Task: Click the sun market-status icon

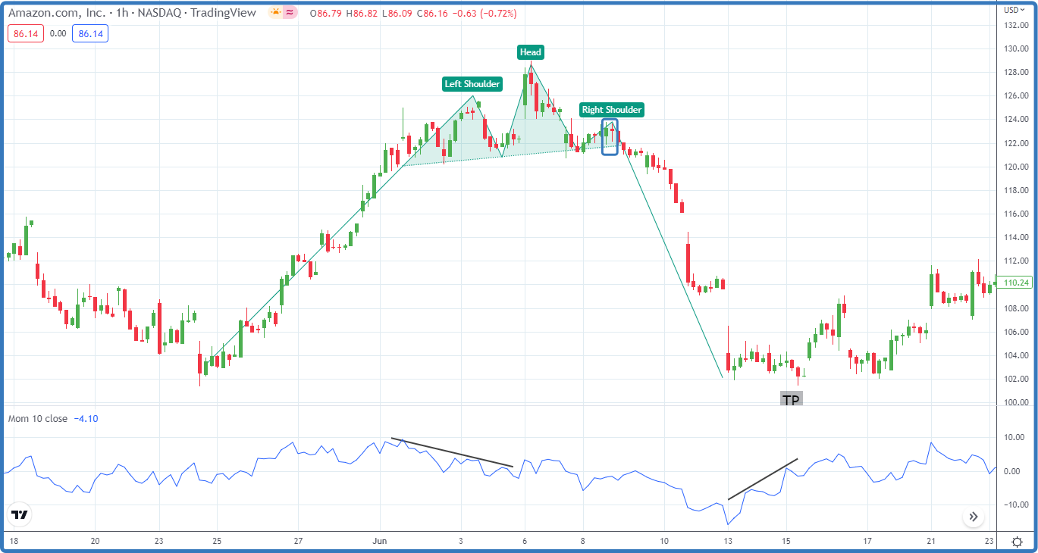Action: 274,13
